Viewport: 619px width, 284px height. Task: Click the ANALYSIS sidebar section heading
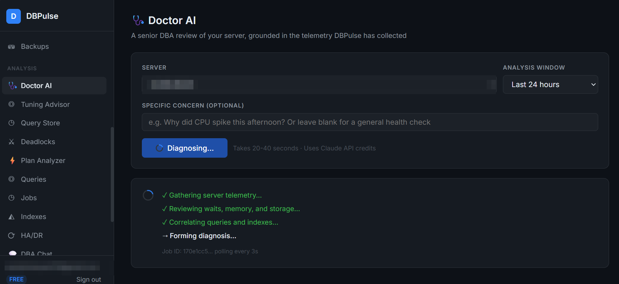[22, 69]
